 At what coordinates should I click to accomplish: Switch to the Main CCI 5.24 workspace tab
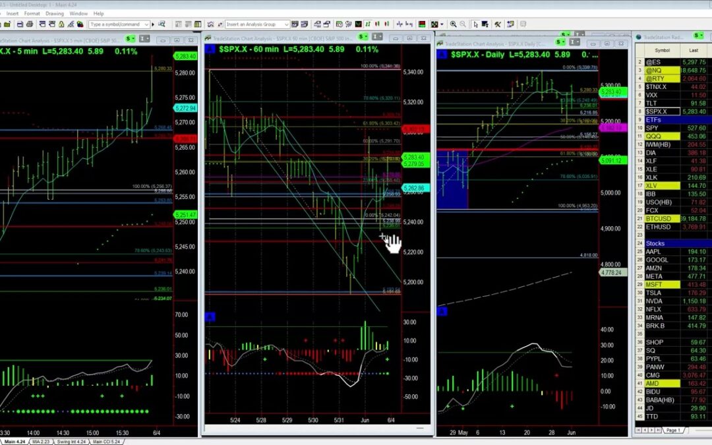point(106,441)
